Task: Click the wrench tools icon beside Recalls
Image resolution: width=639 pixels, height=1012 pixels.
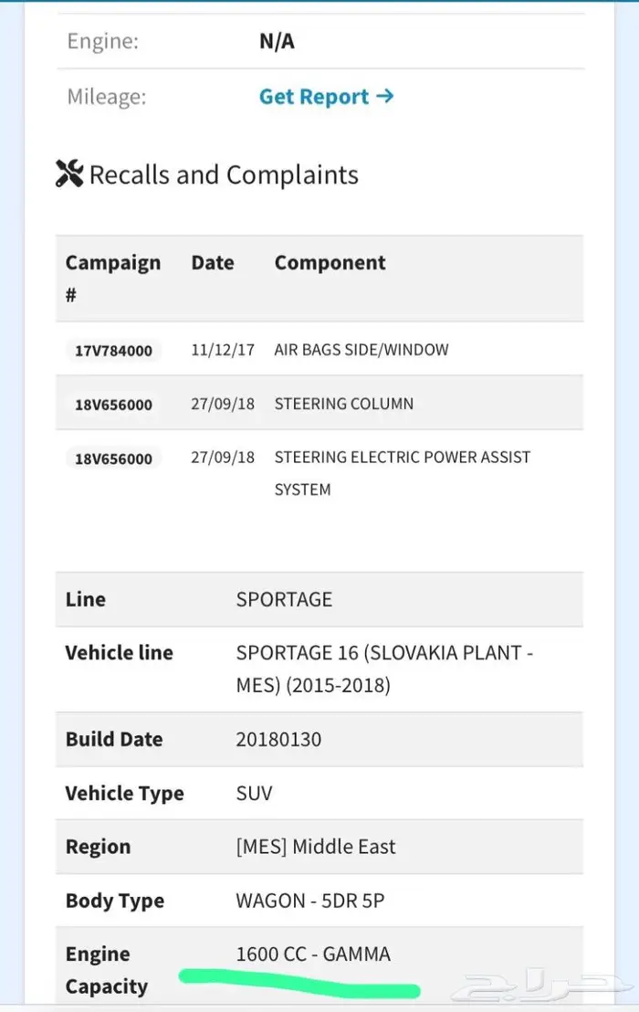Action: click(x=69, y=174)
